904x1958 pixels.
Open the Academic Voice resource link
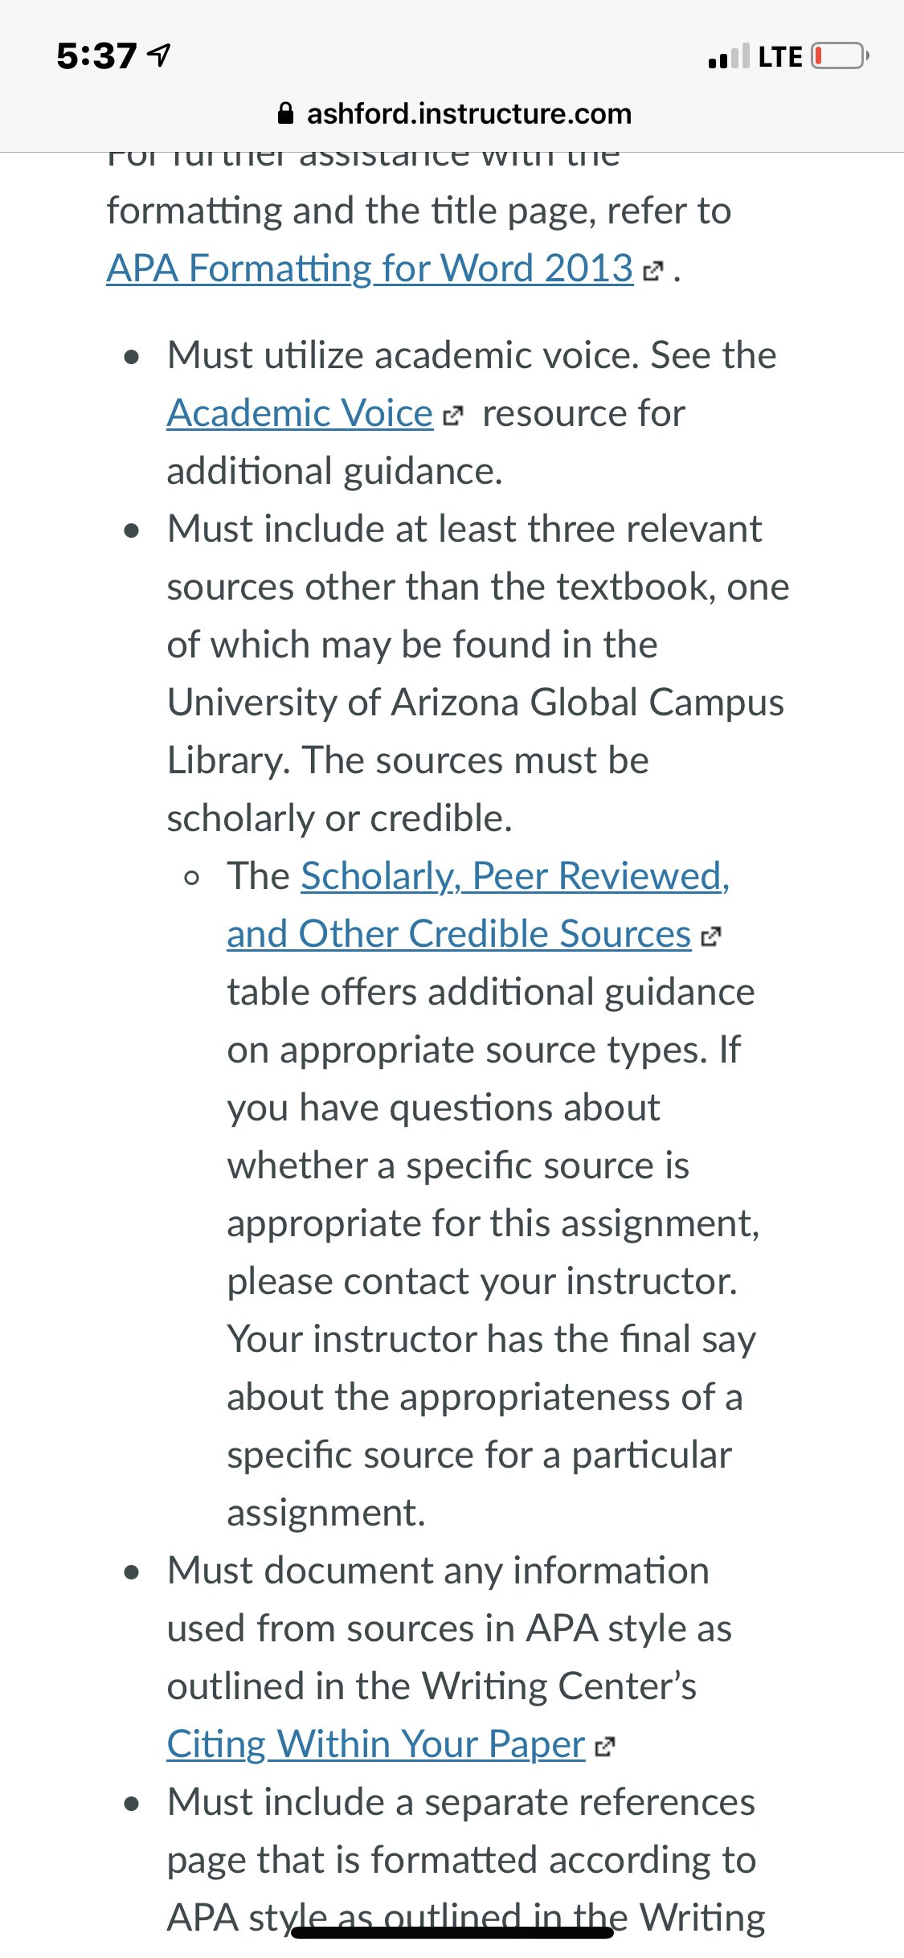pos(300,413)
